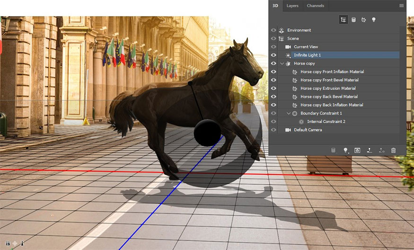This screenshot has width=414, height=250.
Task: Collapse the Horse copy tree group
Action: [282, 63]
